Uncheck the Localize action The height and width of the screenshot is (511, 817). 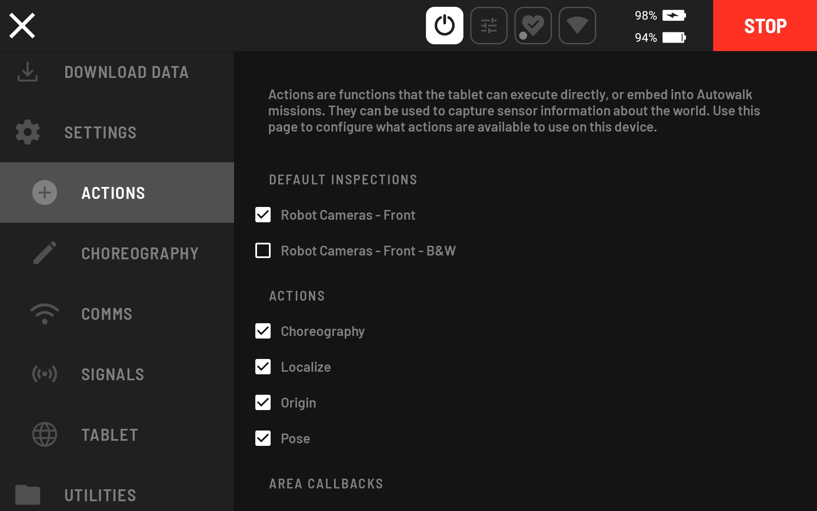(263, 367)
